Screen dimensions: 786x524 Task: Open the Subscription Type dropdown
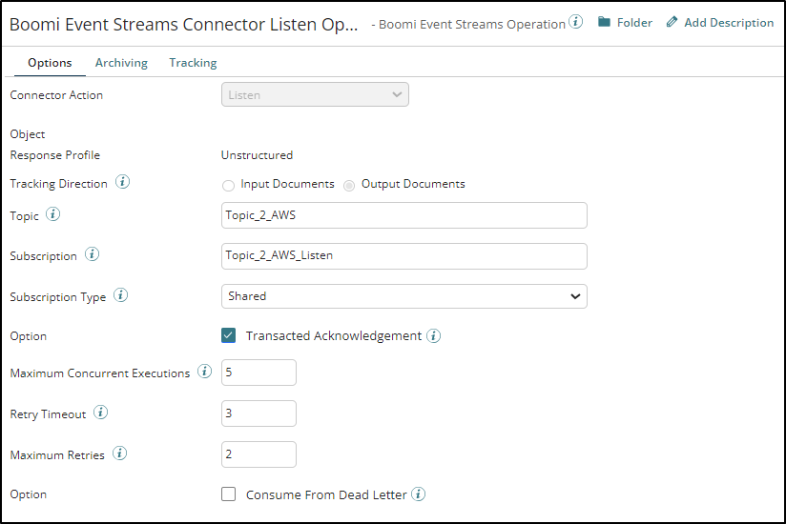(403, 296)
